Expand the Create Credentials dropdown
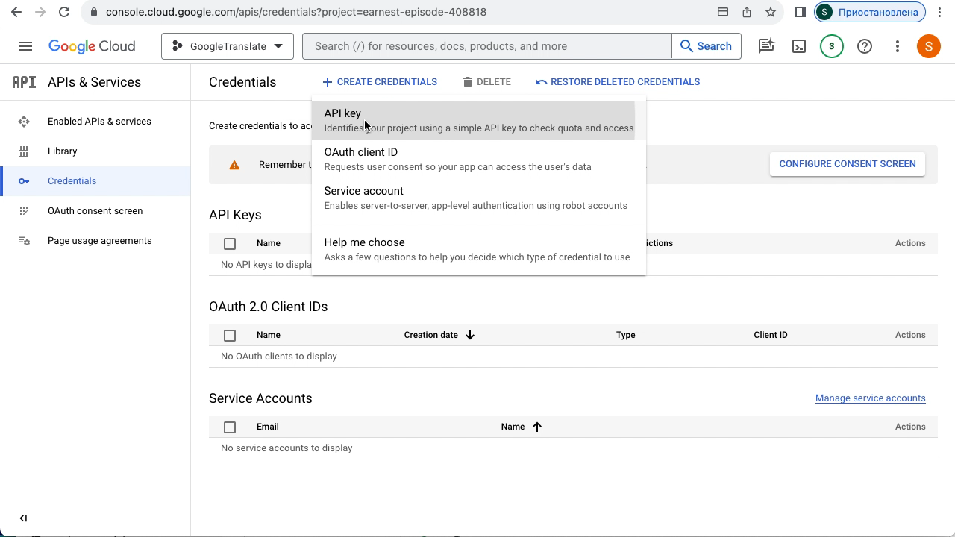The height and width of the screenshot is (537, 955). 380,82
